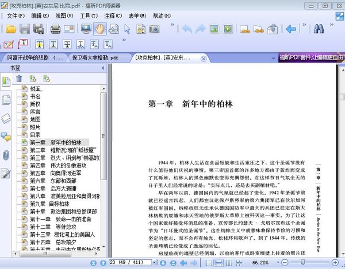Go back using the blue toolbar arrow
This screenshot has width=345, height=269.
290,29
